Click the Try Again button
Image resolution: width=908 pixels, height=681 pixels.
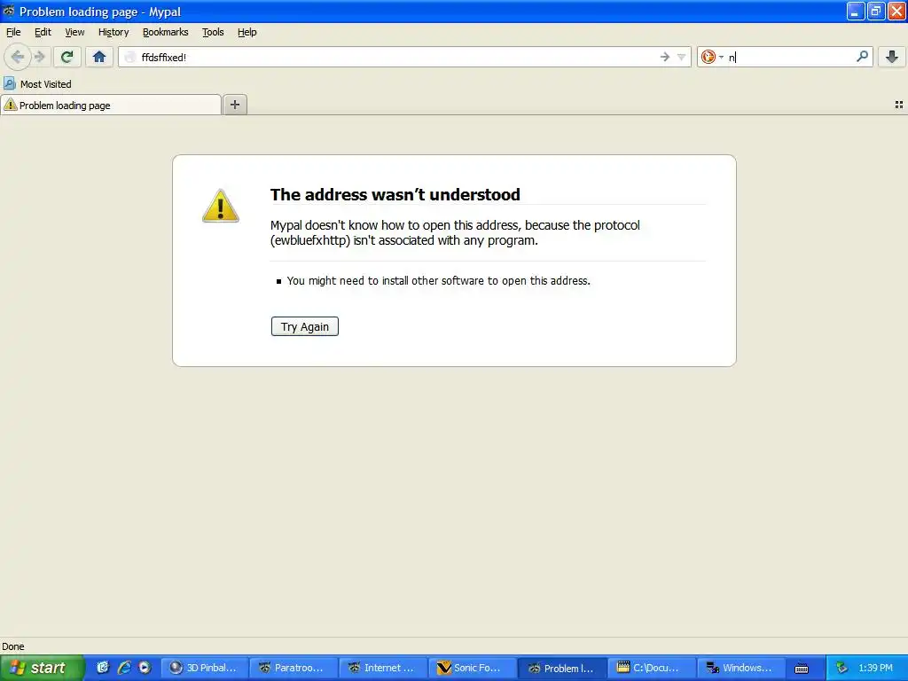click(305, 326)
